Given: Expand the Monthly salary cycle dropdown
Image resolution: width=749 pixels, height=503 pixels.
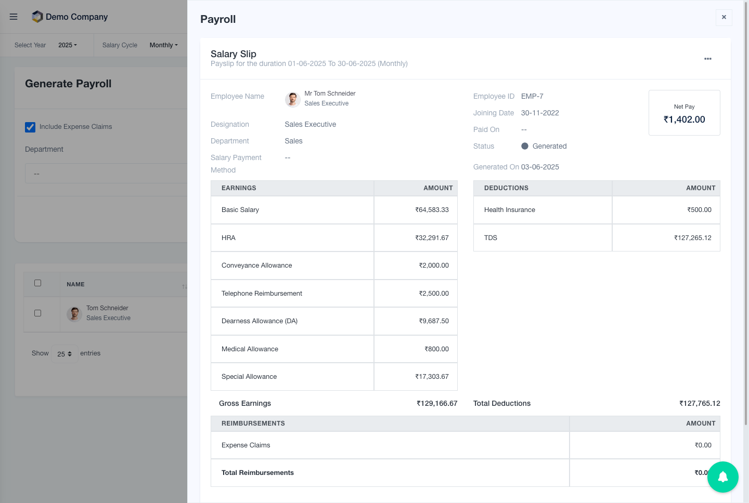Looking at the screenshot, I should pos(163,45).
